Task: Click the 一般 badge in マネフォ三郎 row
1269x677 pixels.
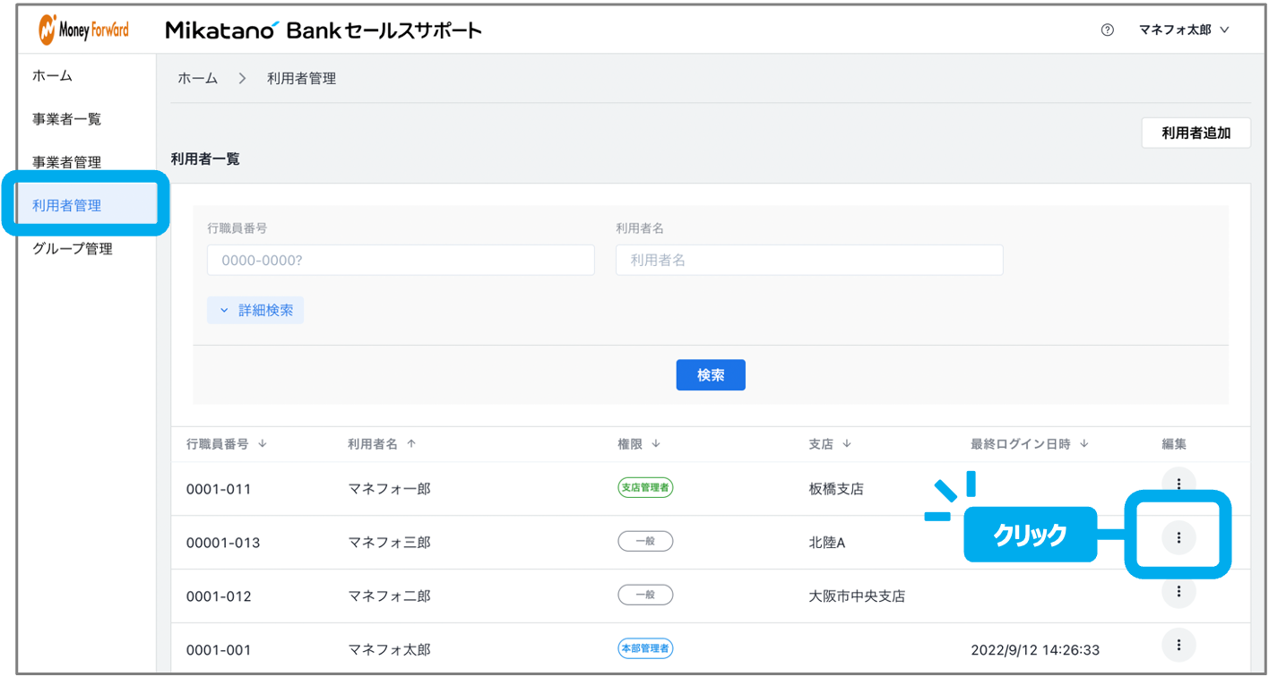Action: pos(645,541)
